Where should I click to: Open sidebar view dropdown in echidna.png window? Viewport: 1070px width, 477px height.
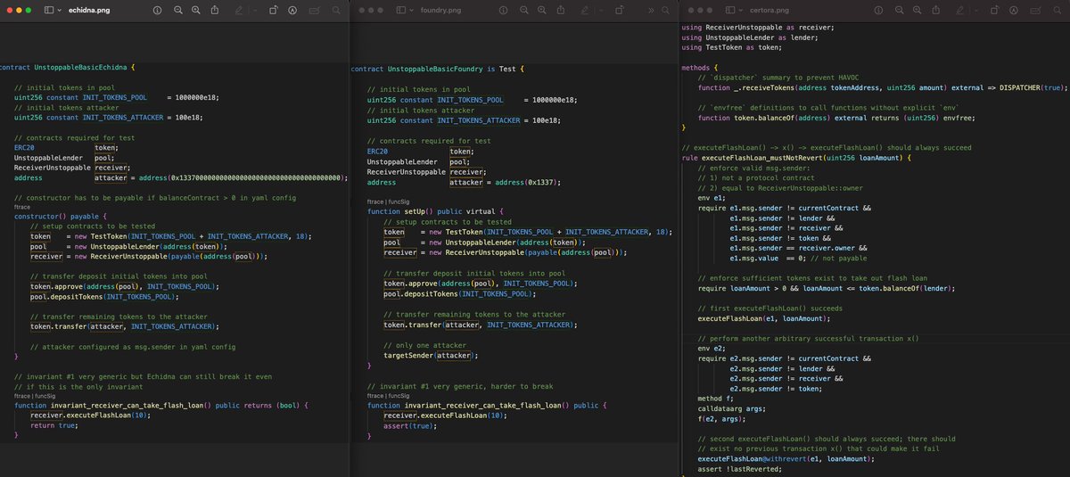coord(60,10)
